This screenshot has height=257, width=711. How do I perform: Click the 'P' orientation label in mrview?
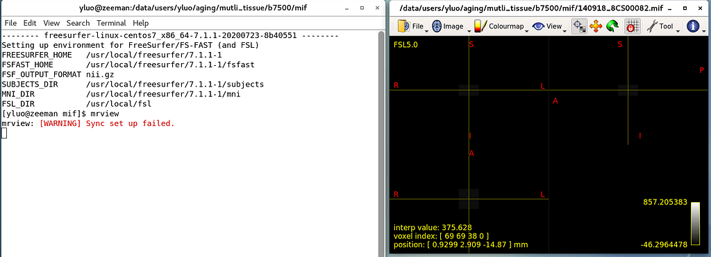point(702,70)
